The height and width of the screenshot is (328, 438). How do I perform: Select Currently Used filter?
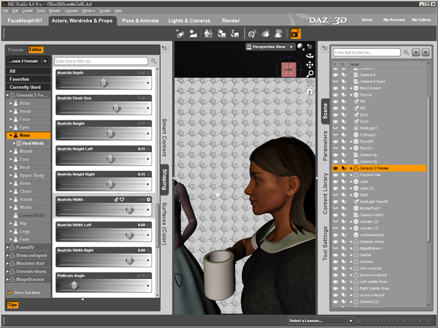pos(28,87)
